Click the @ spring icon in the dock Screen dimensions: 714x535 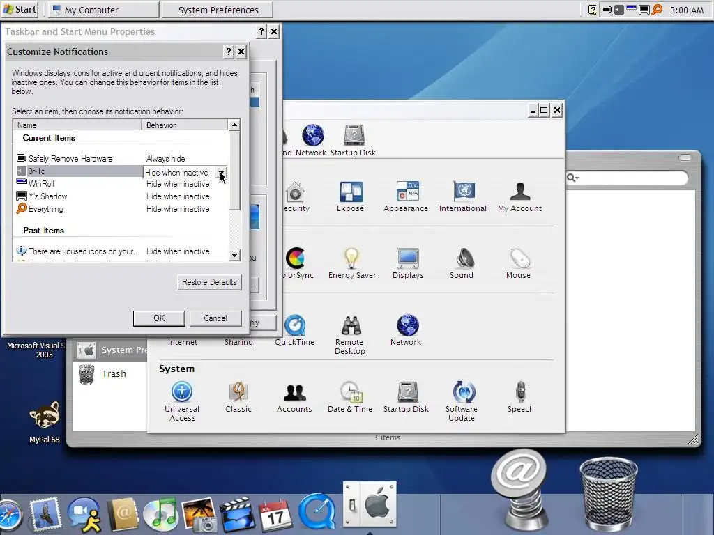point(519,490)
